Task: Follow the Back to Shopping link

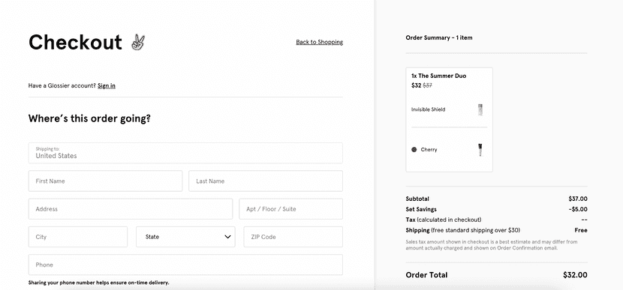Action: pyautogui.click(x=320, y=42)
